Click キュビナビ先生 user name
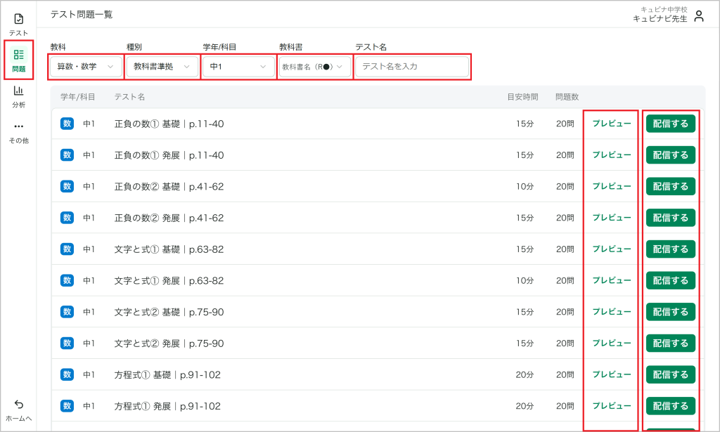Image resolution: width=720 pixels, height=432 pixels. pos(660,19)
